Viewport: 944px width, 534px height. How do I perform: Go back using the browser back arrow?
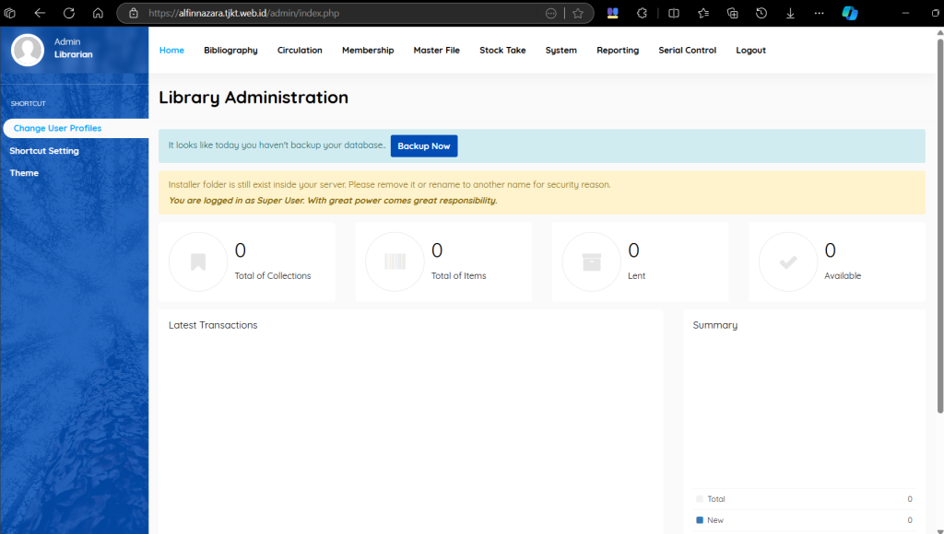click(40, 13)
